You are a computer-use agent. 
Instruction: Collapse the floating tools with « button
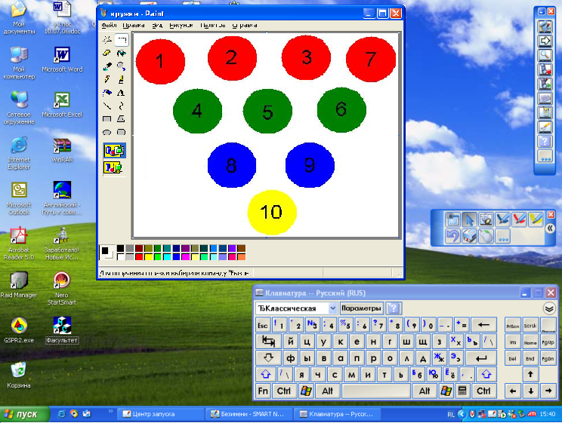[x=550, y=228]
